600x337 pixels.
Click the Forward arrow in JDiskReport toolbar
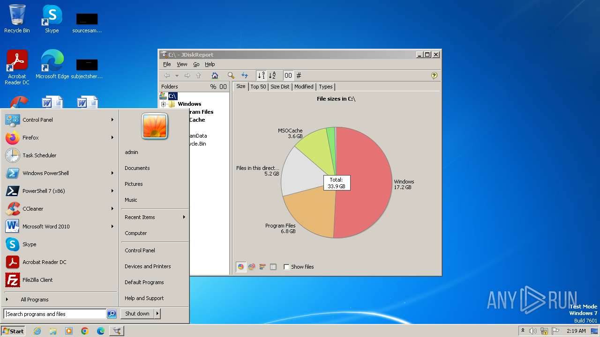(187, 75)
